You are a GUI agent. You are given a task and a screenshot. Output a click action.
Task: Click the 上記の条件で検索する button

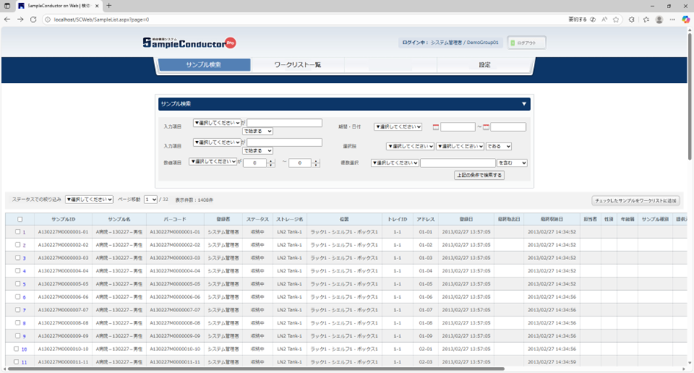click(x=479, y=175)
